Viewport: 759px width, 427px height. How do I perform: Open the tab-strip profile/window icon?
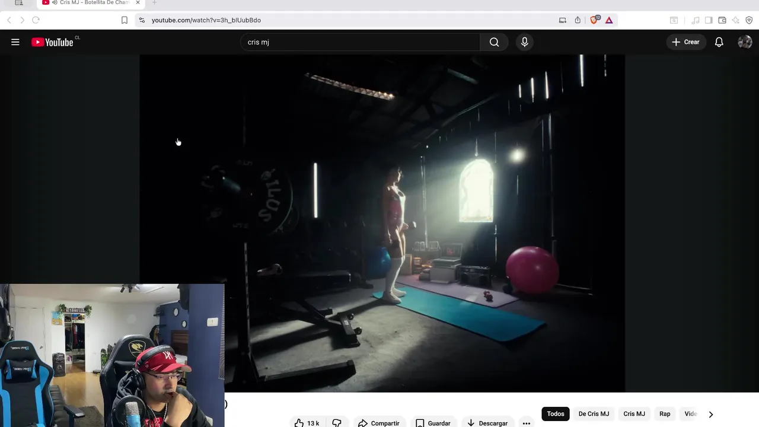(x=19, y=3)
